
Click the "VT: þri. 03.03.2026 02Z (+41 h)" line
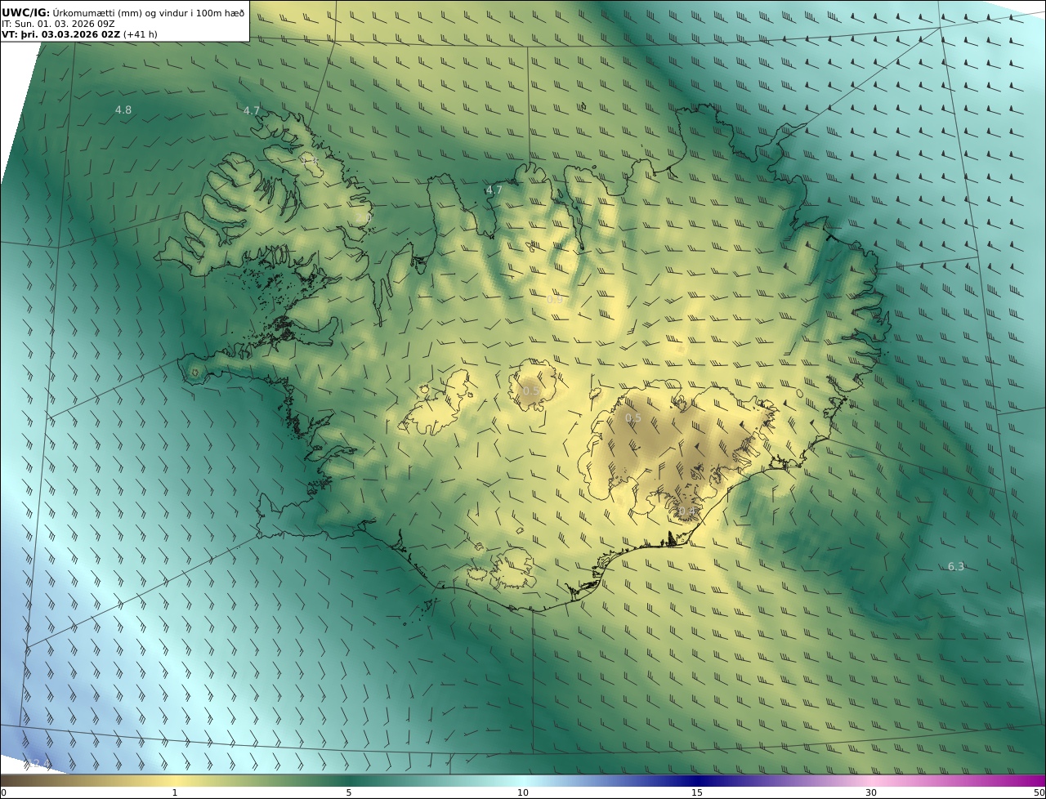79,34
